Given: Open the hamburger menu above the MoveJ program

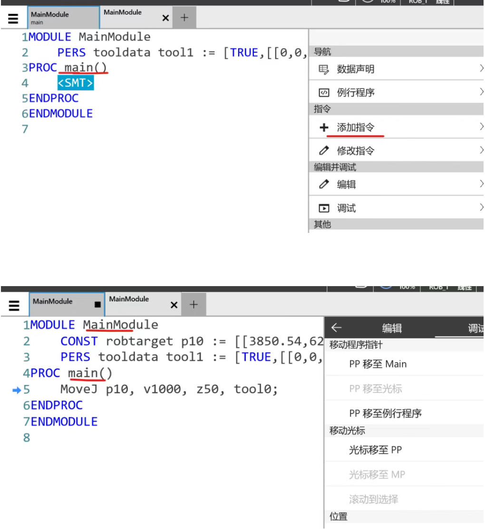Looking at the screenshot, I should click(14, 306).
